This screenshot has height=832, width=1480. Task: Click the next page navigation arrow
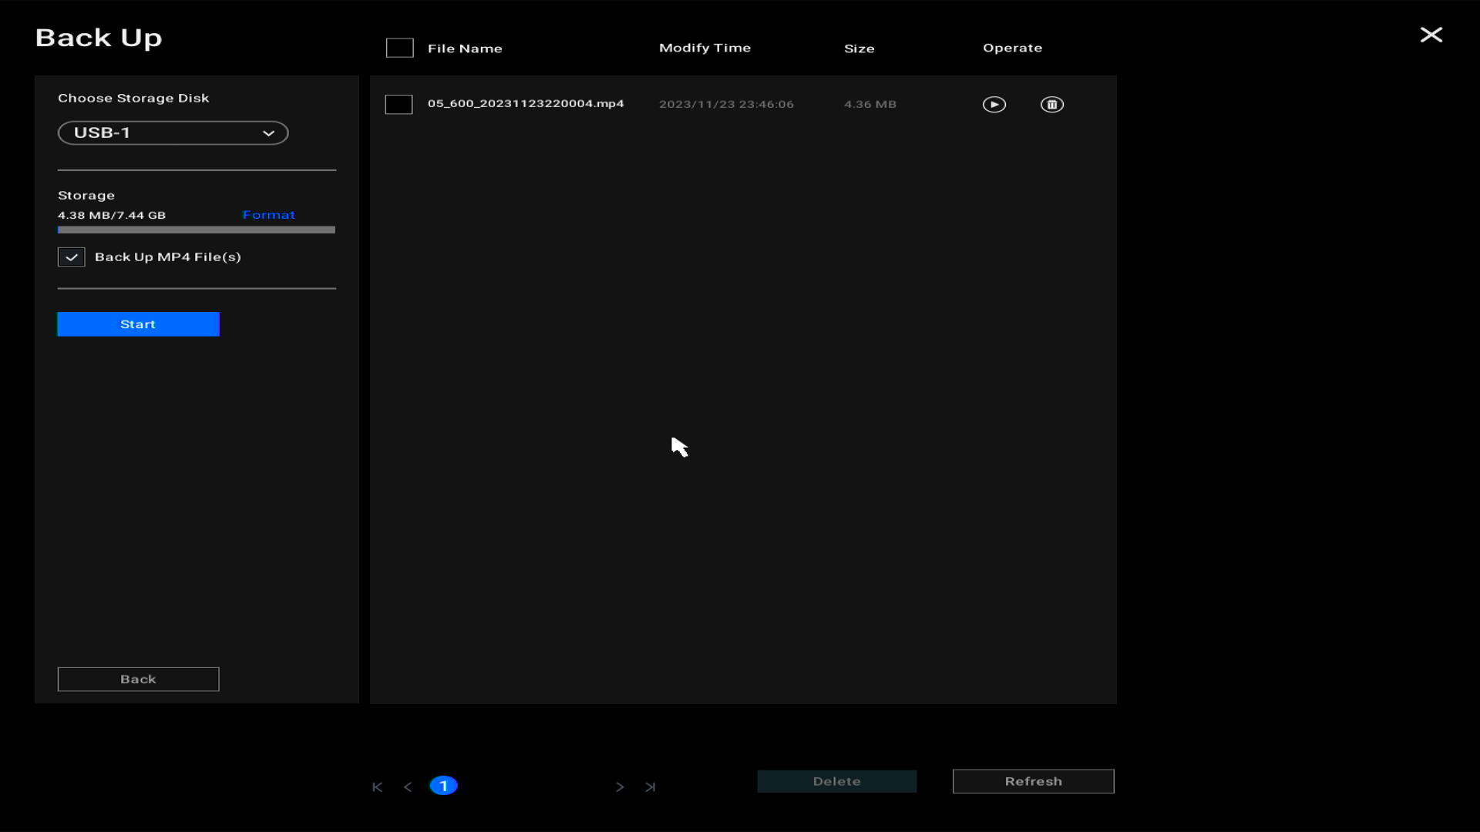tap(619, 785)
